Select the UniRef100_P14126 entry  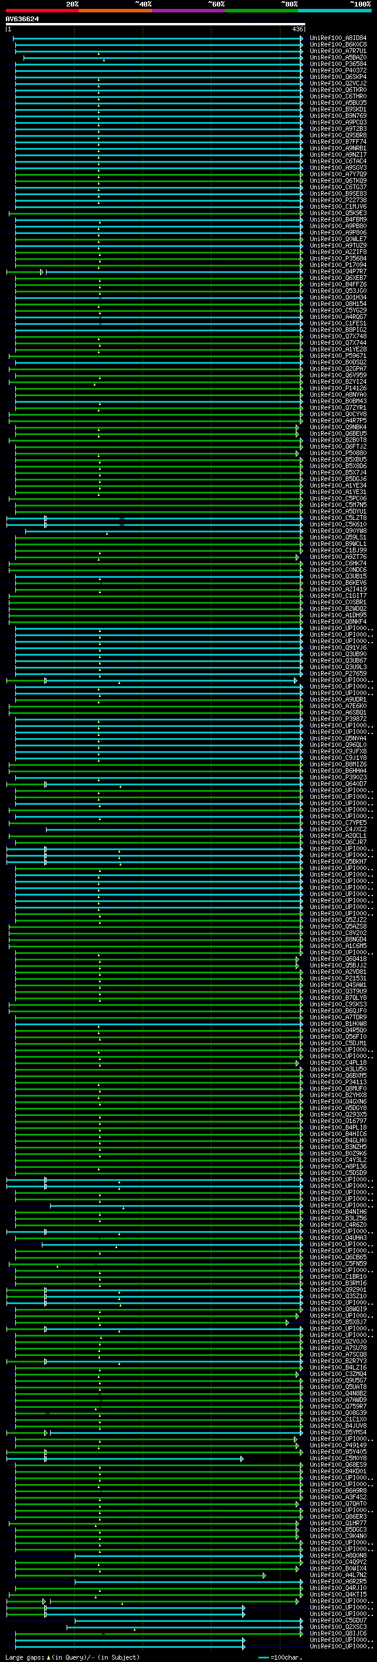click(x=338, y=389)
